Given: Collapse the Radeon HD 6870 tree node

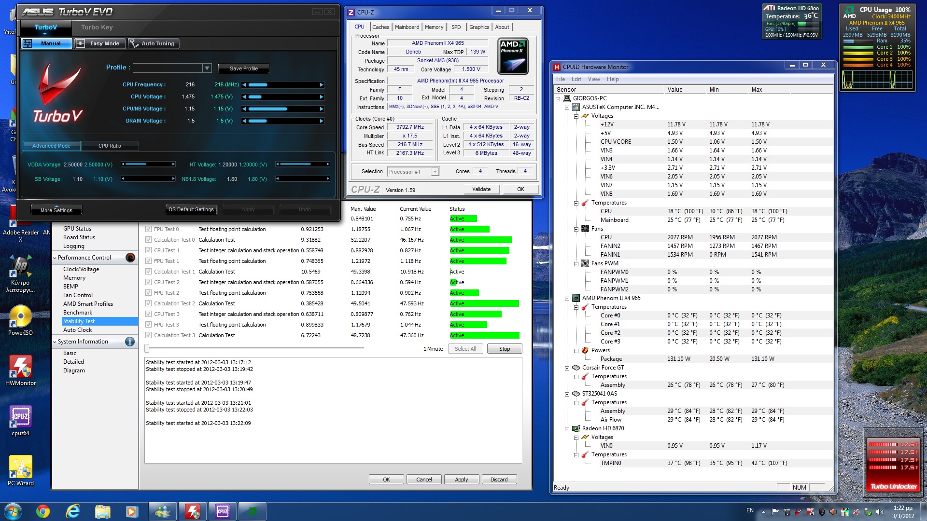Looking at the screenshot, I should tap(567, 428).
